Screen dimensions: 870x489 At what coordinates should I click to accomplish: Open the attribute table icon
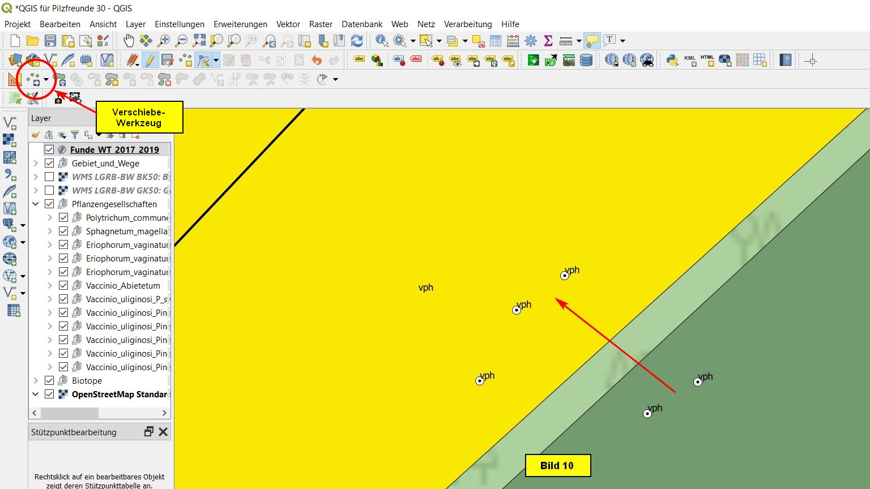tap(496, 41)
